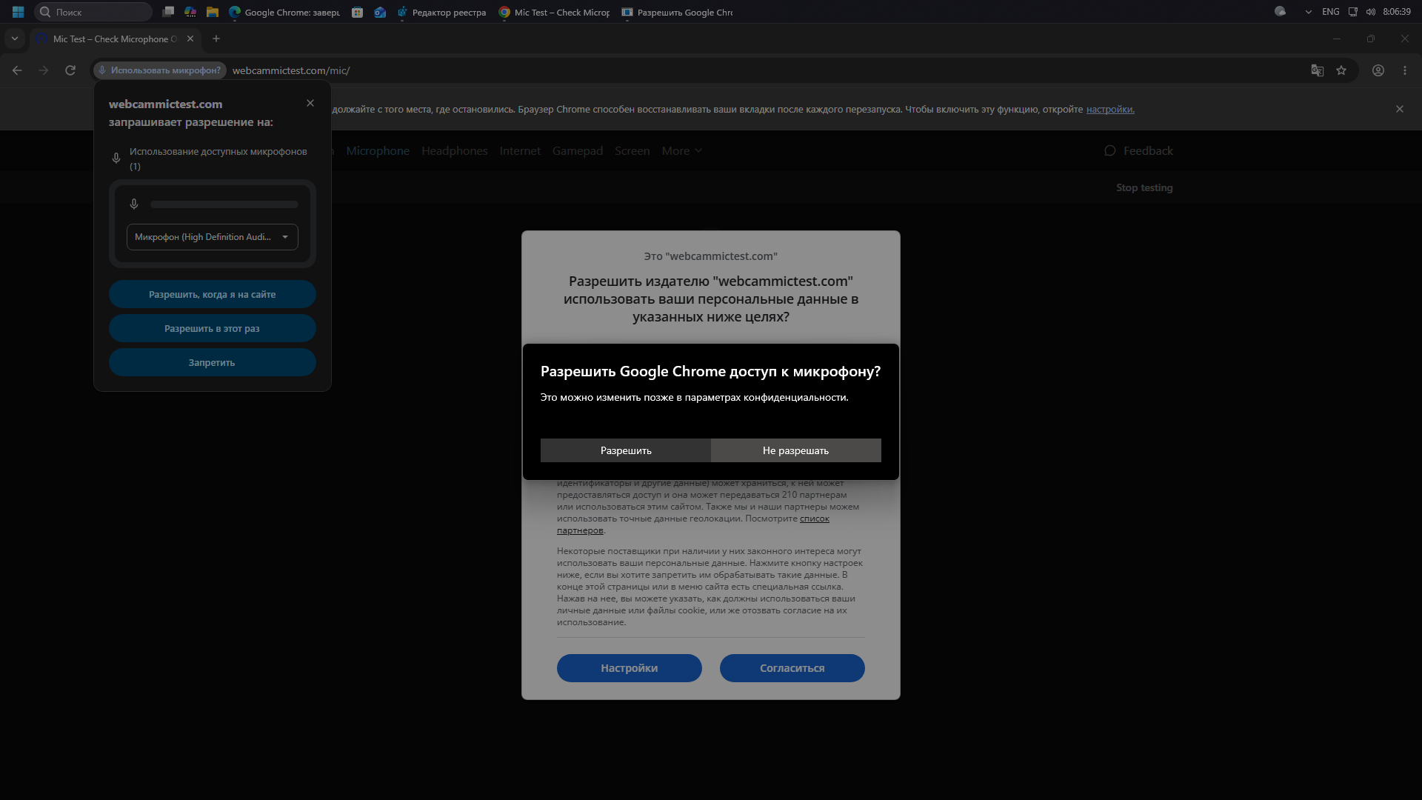Image resolution: width=1422 pixels, height=800 pixels.
Task: Switch to the Microphone tab
Action: 378,150
